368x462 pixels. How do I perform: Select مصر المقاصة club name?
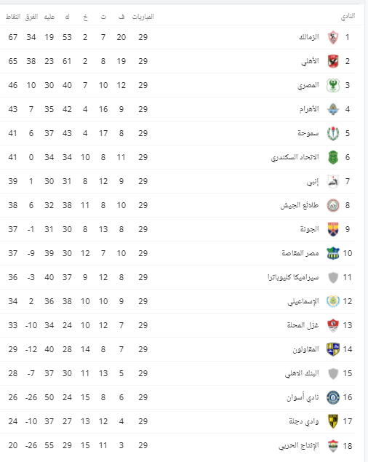300,253
